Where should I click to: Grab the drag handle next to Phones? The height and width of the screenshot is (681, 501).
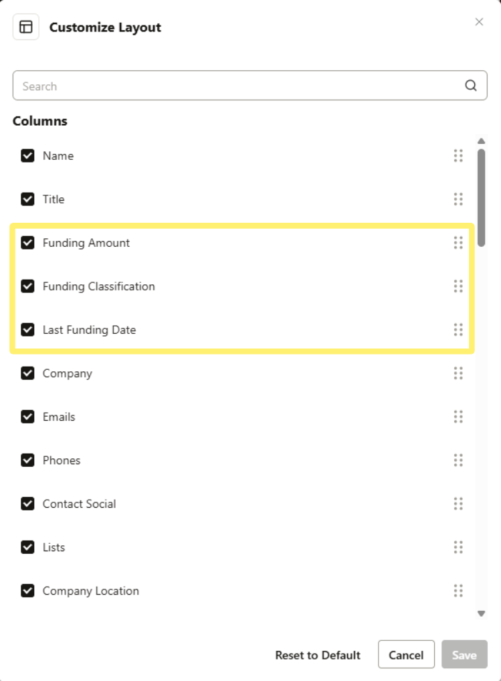pos(459,460)
